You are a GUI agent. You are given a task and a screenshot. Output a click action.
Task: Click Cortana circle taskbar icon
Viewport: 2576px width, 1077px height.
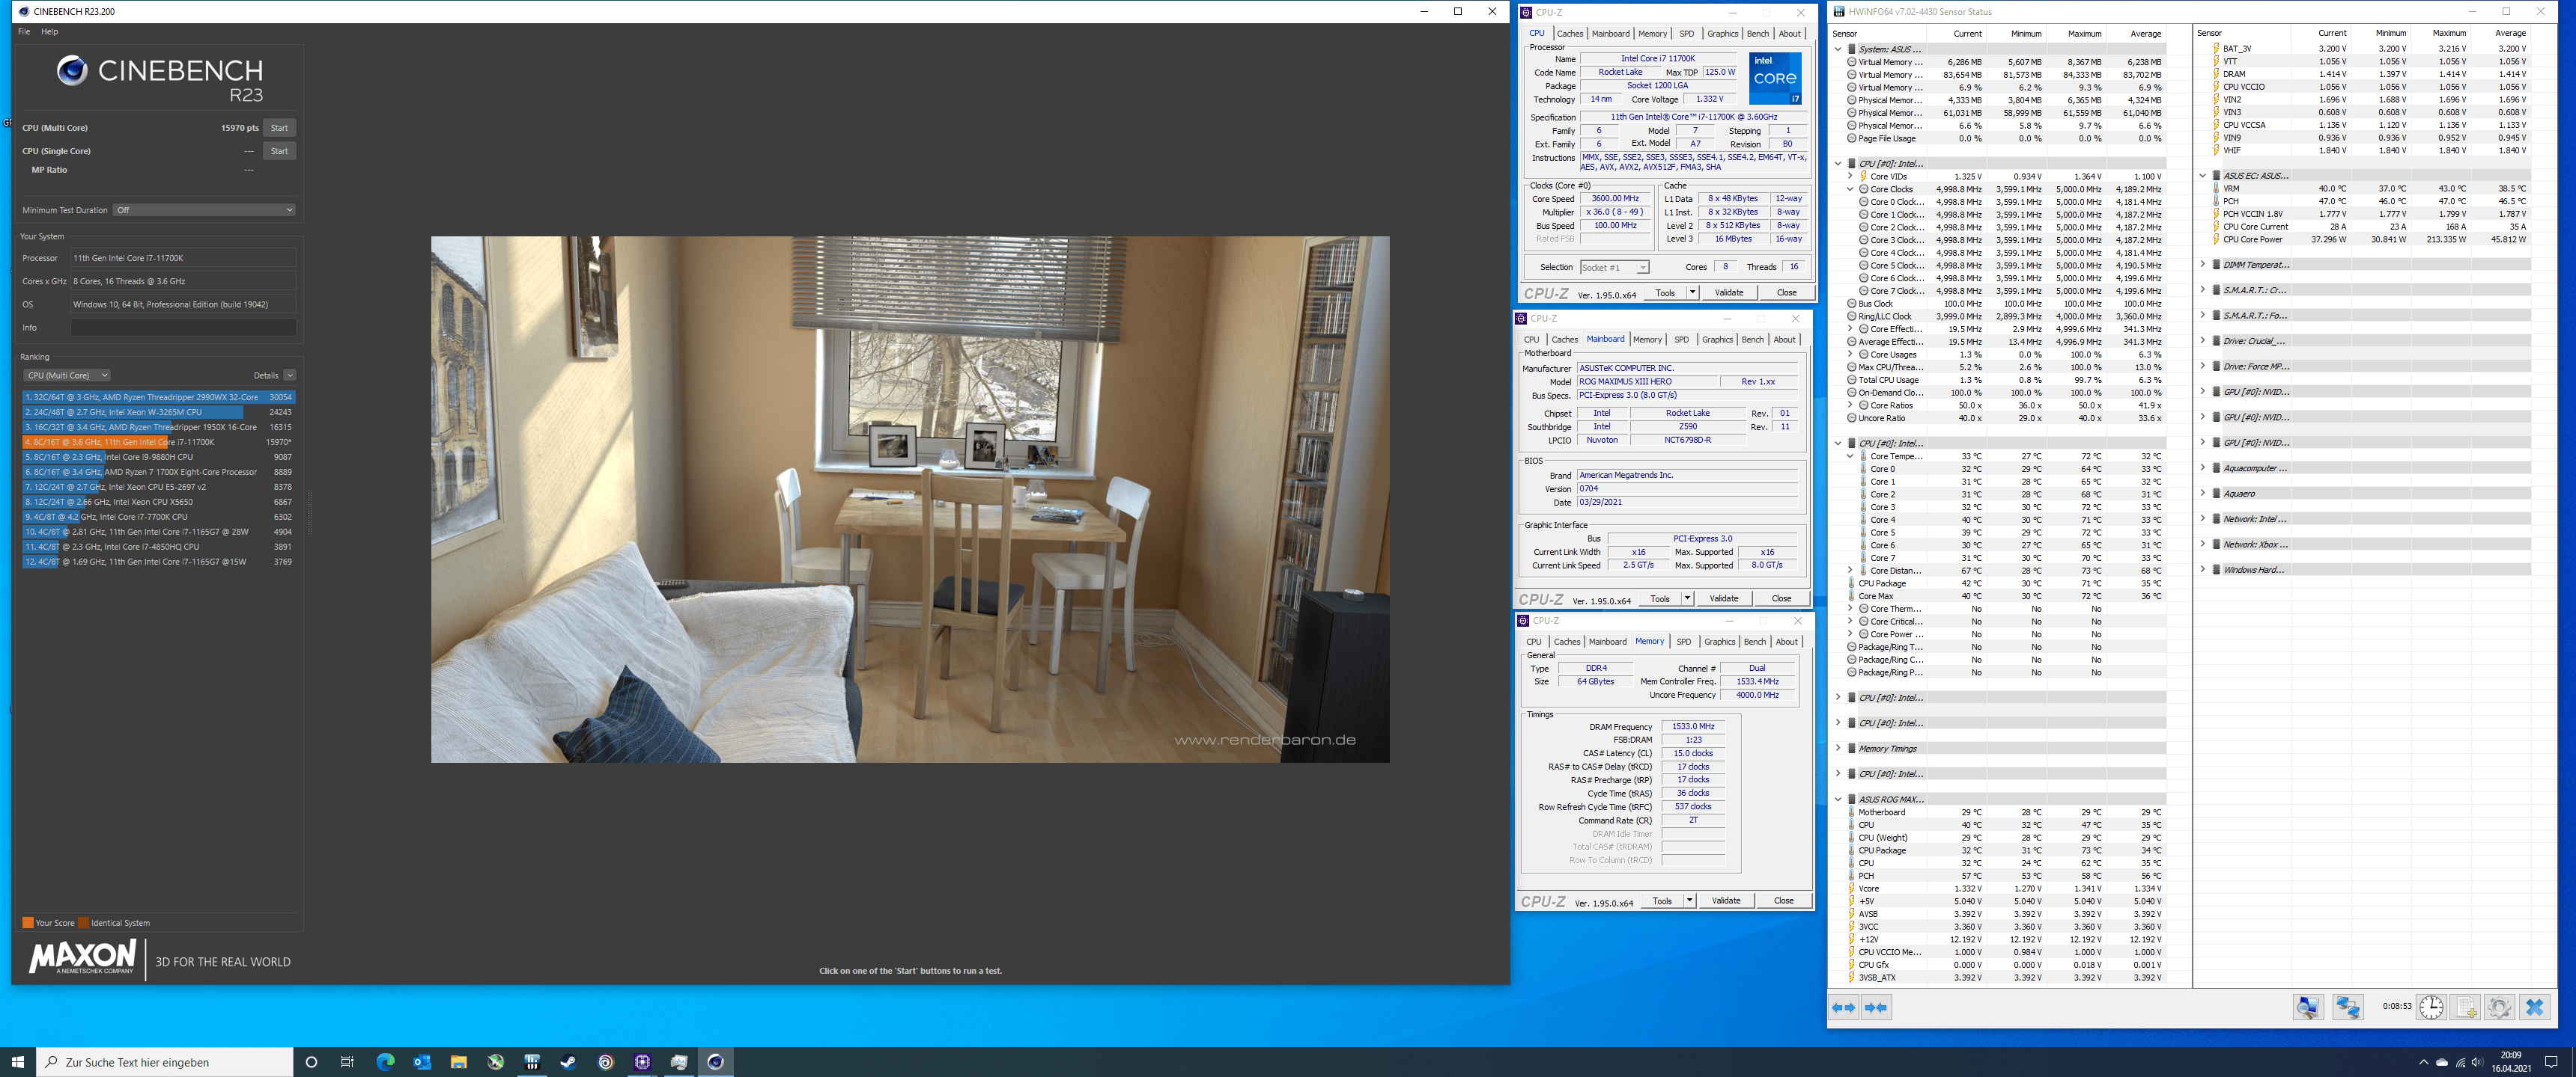coord(311,1062)
